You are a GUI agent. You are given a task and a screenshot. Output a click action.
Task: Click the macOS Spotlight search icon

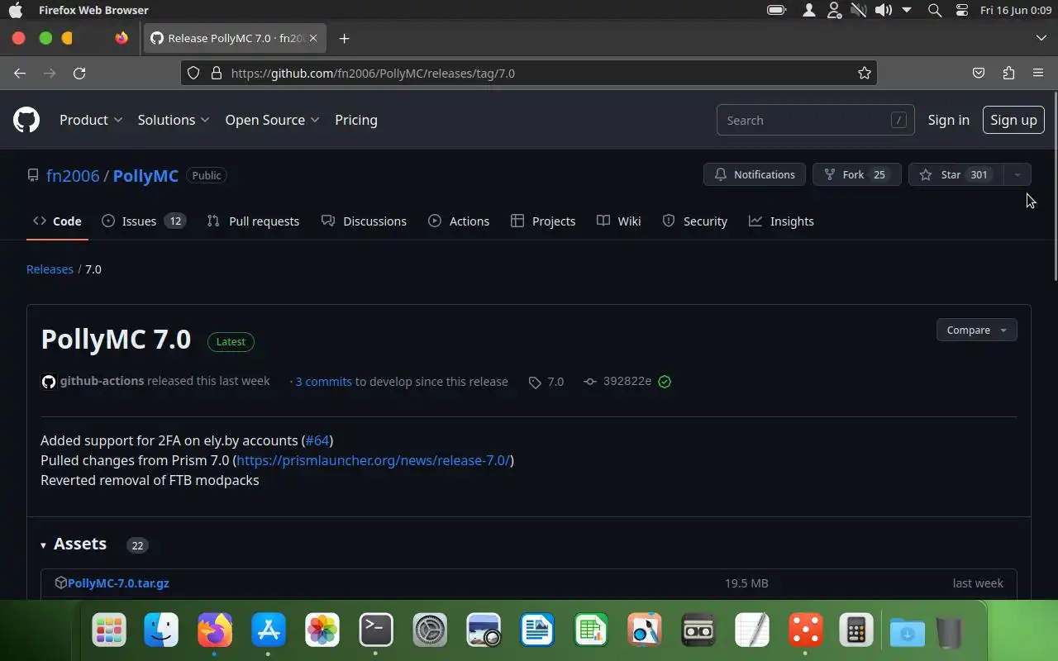point(935,10)
